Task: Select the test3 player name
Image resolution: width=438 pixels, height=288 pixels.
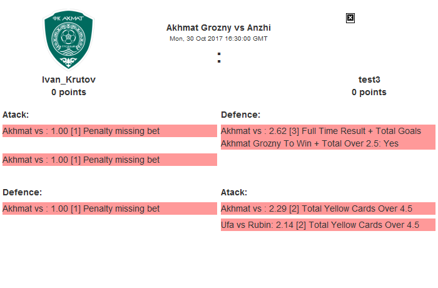Action: (x=369, y=80)
